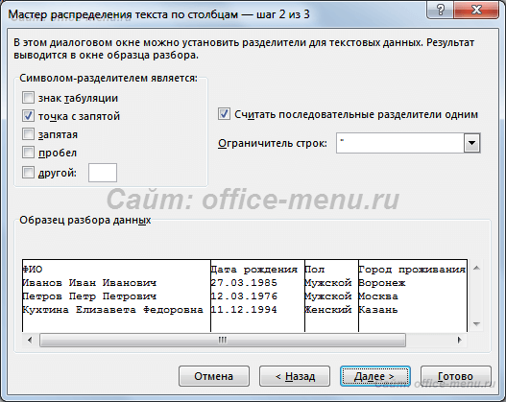Screen dimensions: 506x402
Task: Select the ФИО column in preview
Action: 116,296
